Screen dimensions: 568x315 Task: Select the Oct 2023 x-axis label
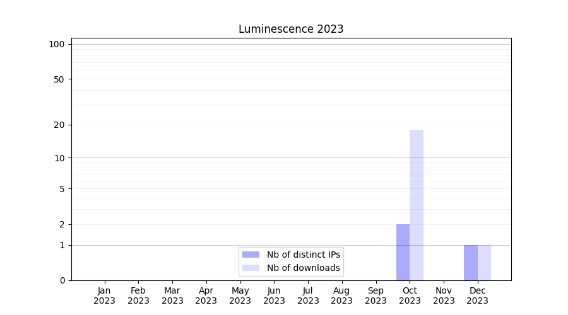[410, 295]
